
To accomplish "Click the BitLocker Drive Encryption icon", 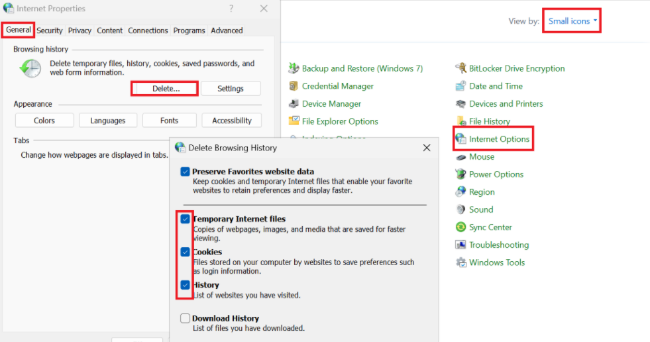I will [x=460, y=68].
